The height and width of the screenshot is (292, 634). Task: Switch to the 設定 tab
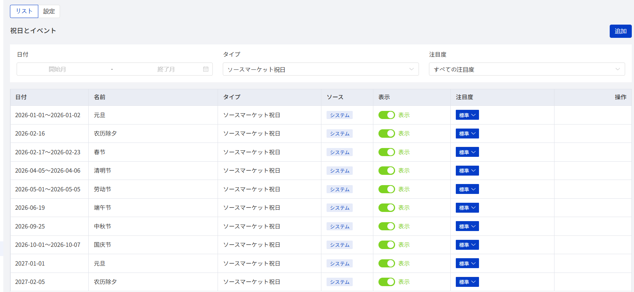pyautogui.click(x=49, y=11)
